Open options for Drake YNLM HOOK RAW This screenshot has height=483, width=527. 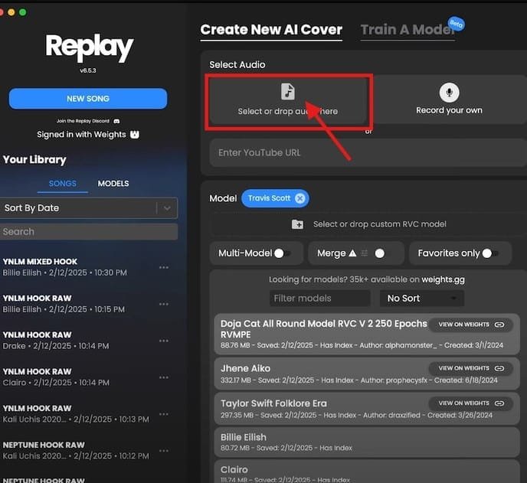pyautogui.click(x=164, y=341)
